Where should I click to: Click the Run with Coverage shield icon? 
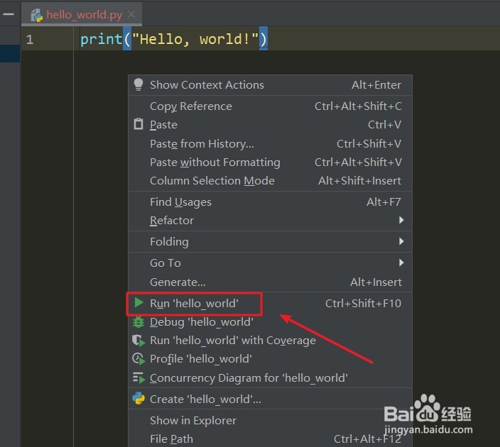[x=138, y=341]
